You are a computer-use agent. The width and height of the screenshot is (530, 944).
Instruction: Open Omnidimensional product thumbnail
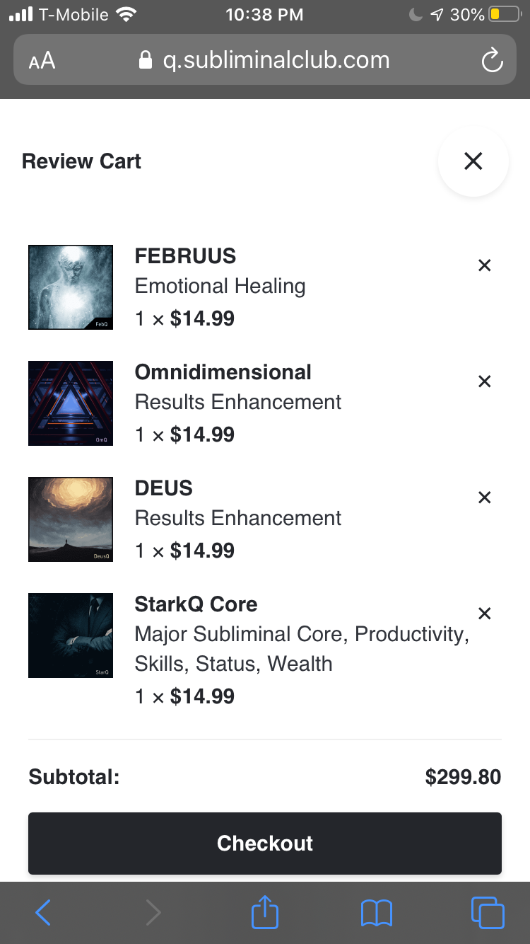pos(71,403)
